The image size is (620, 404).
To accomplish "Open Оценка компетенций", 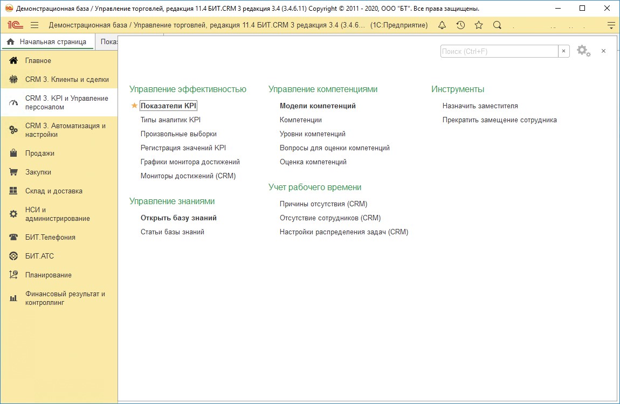I will (x=313, y=162).
